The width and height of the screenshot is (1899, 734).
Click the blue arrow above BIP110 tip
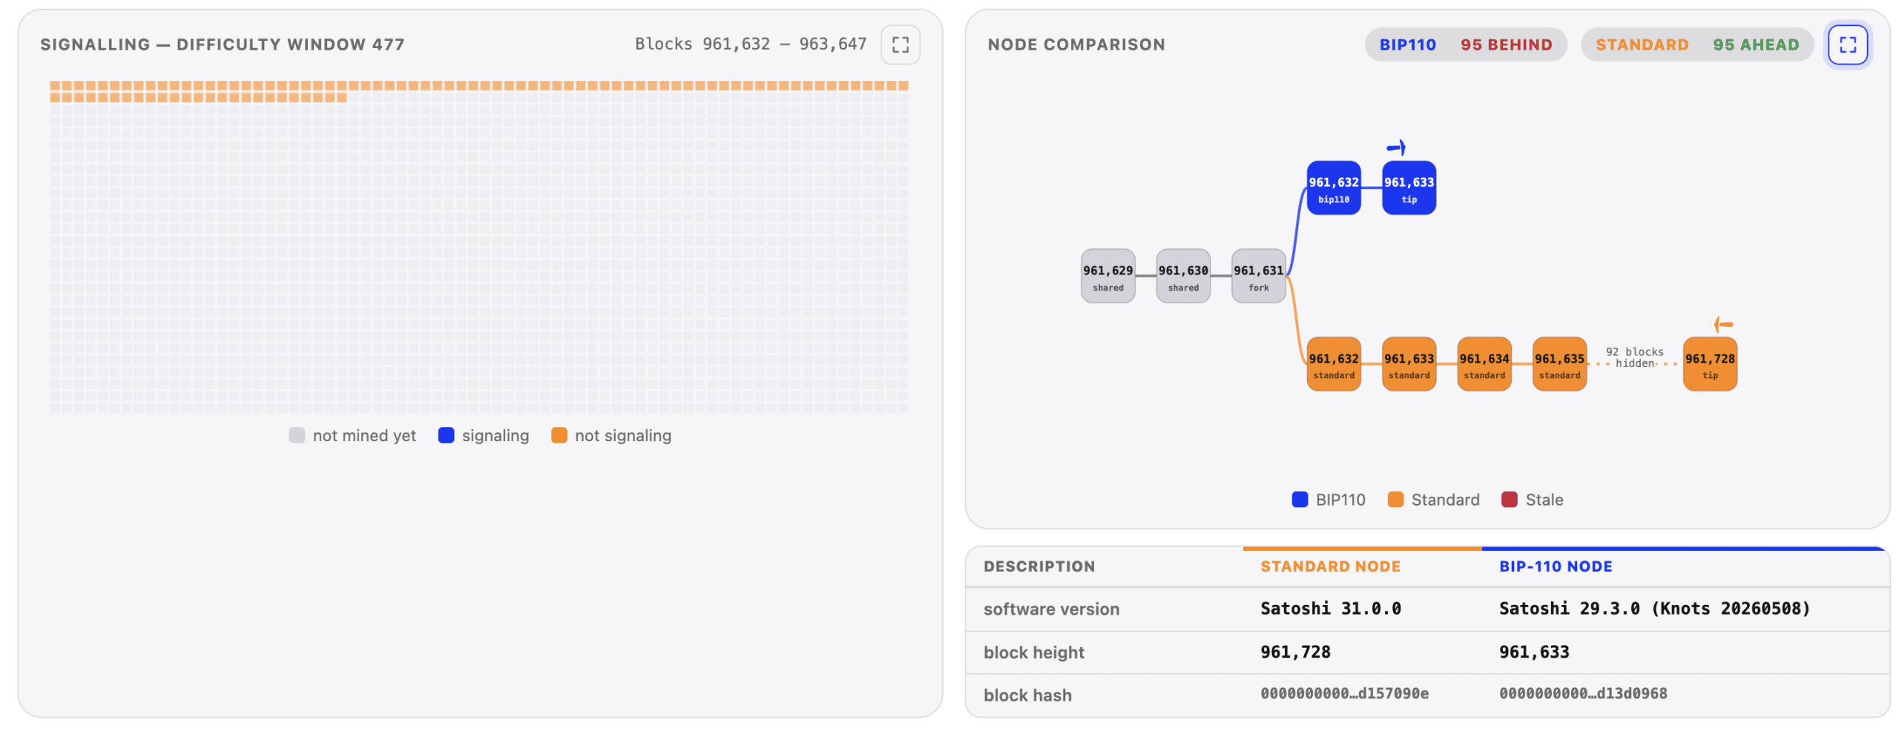(1396, 148)
